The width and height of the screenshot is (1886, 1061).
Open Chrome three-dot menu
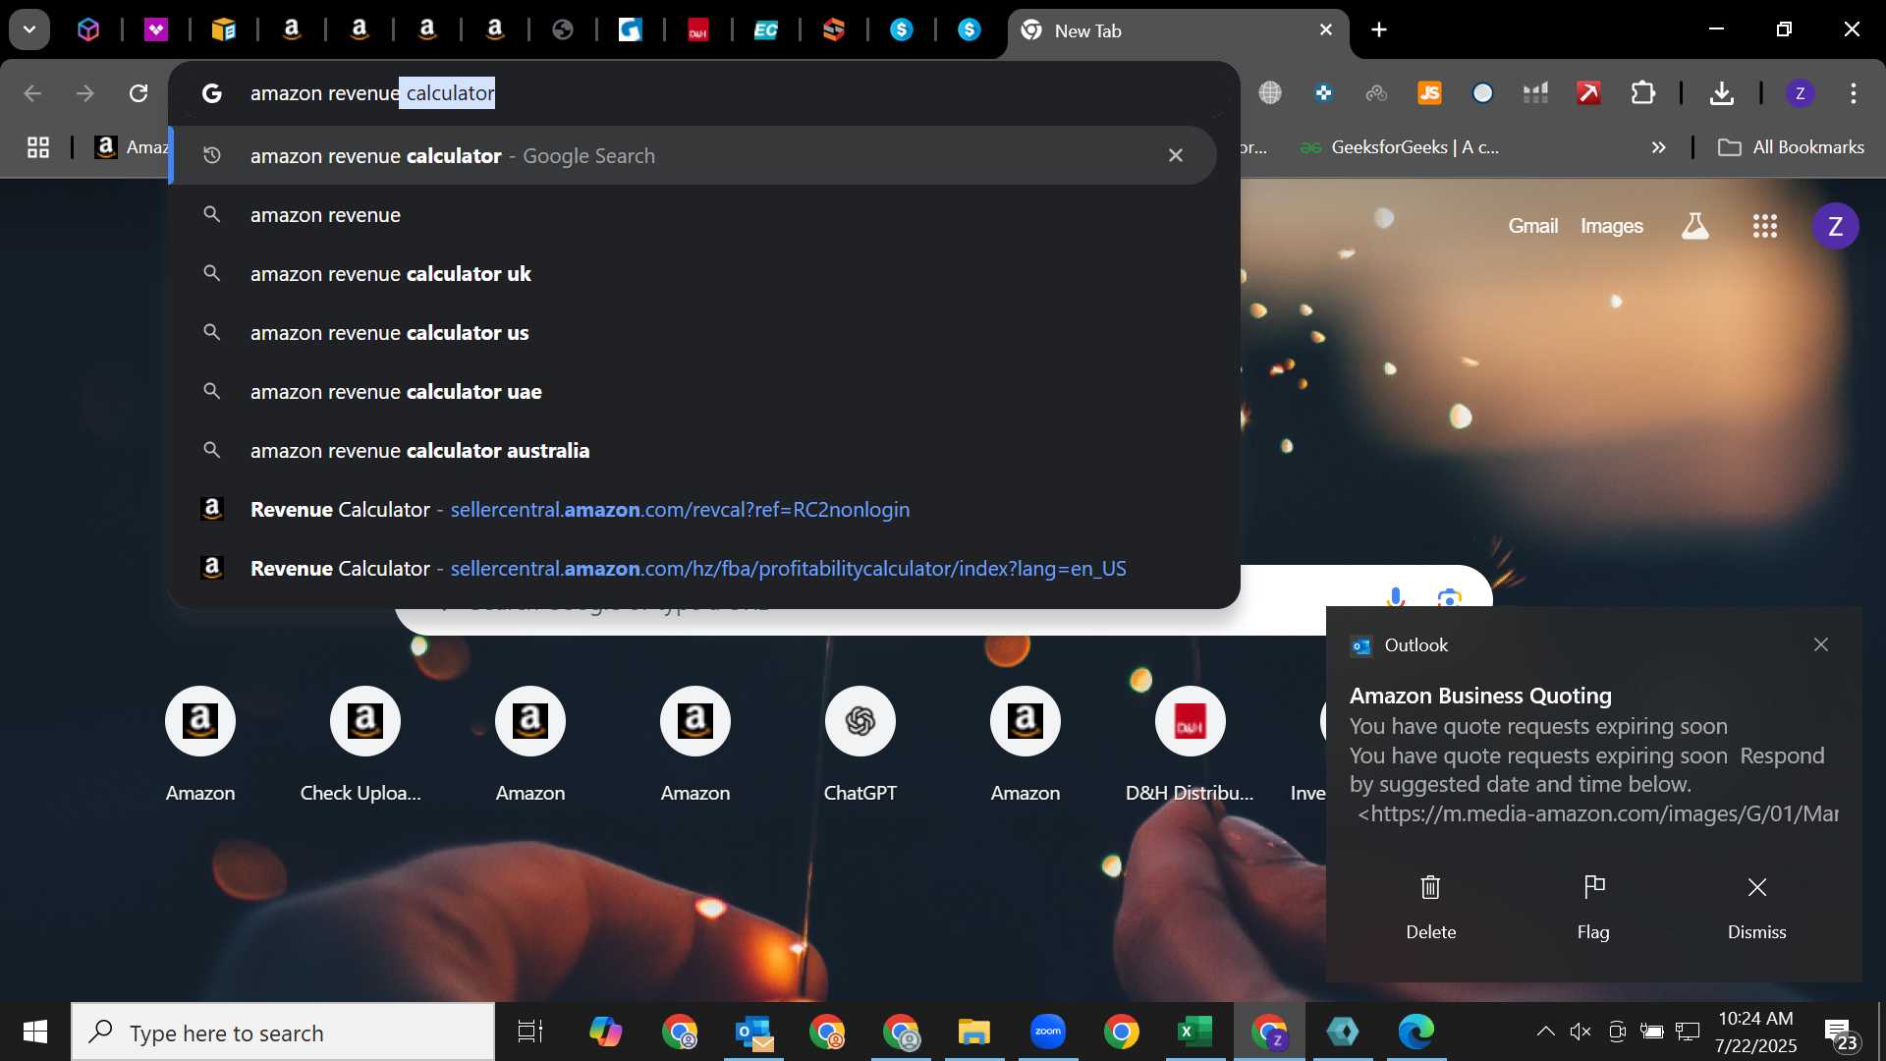pos(1854,93)
